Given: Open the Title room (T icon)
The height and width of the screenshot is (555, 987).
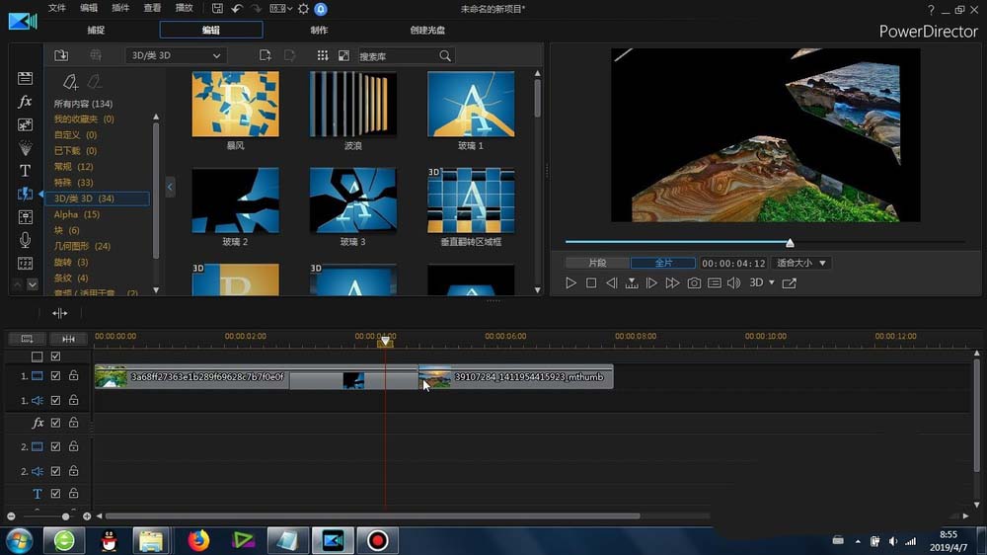Looking at the screenshot, I should [26, 171].
